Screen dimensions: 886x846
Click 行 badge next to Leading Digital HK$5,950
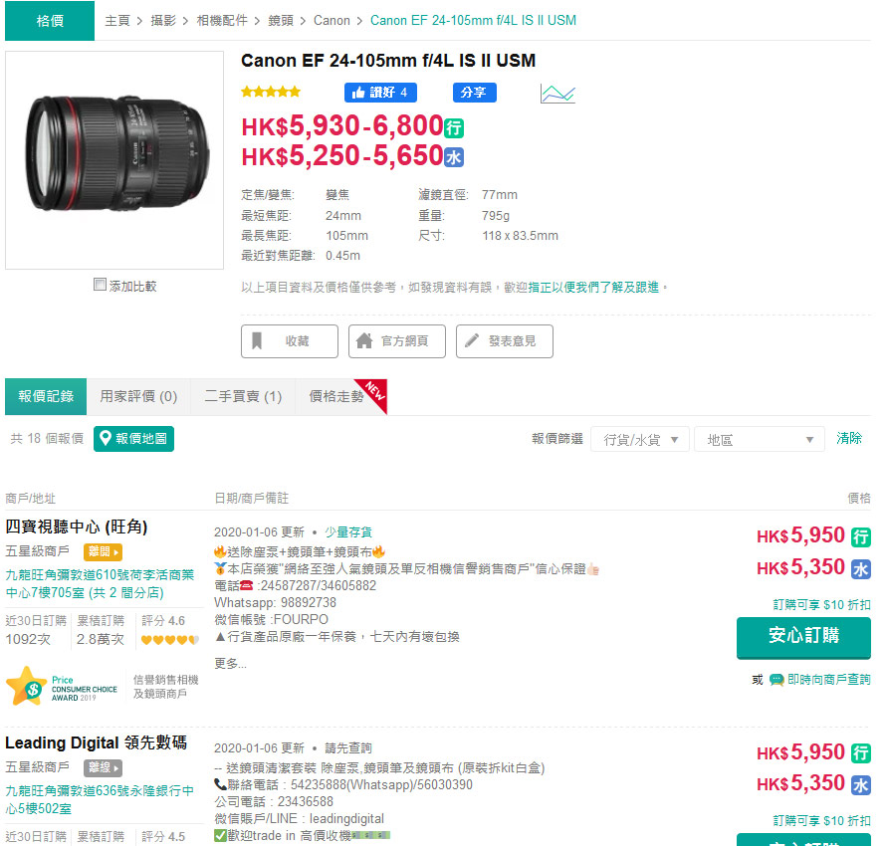(861, 752)
